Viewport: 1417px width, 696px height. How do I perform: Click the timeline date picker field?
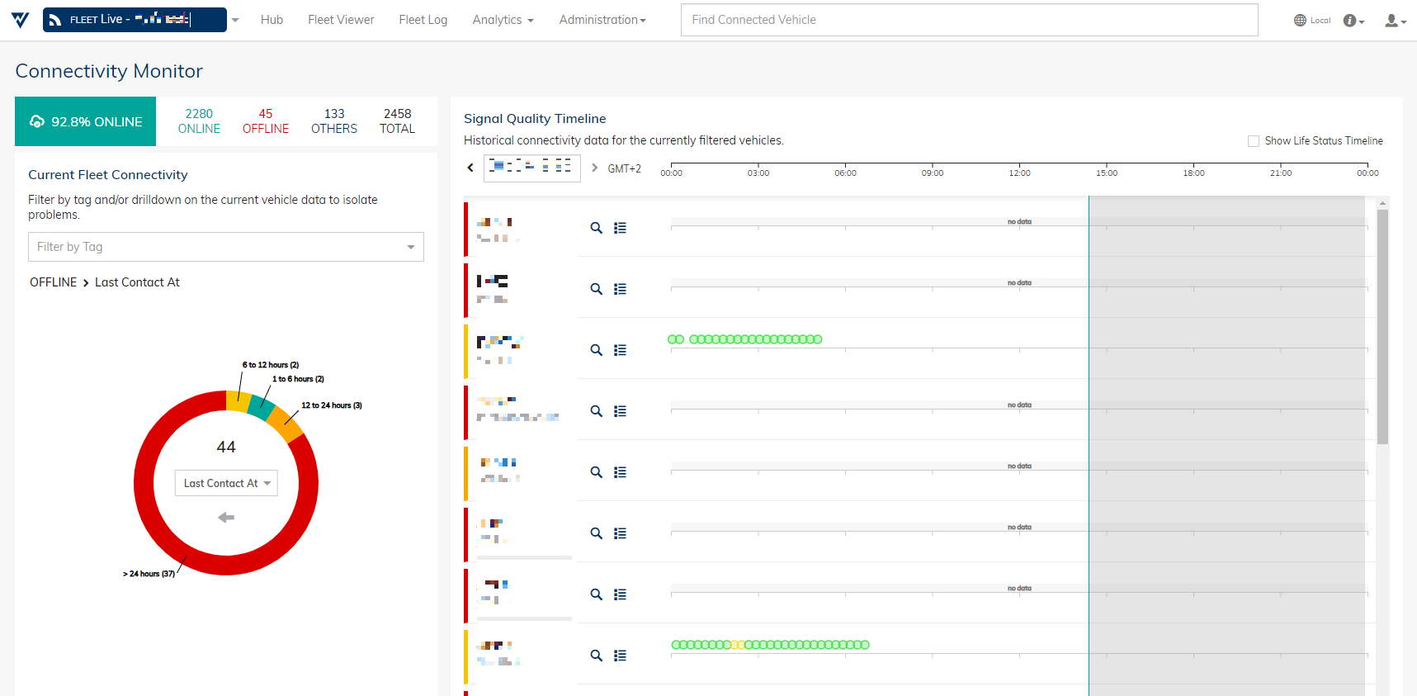(532, 168)
